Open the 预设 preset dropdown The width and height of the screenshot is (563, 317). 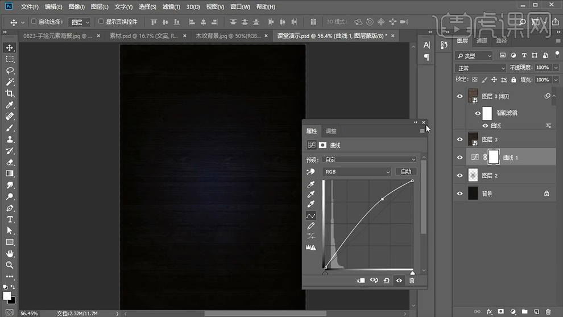370,160
